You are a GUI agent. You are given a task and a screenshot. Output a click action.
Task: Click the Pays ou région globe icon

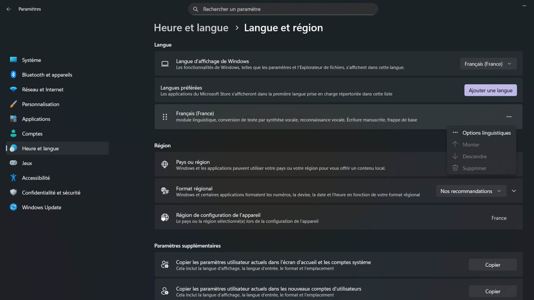click(x=165, y=164)
